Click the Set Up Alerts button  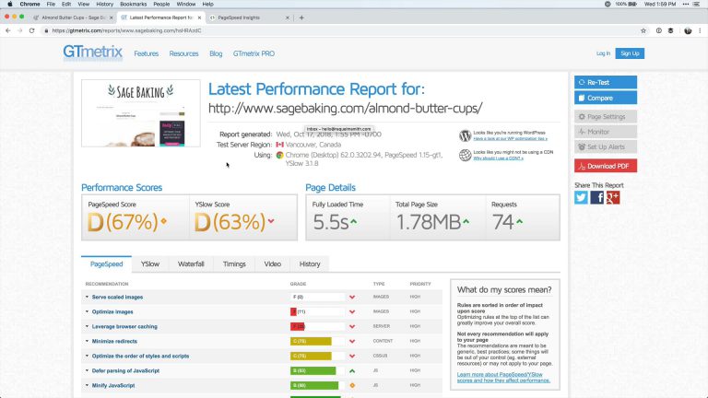(606, 147)
